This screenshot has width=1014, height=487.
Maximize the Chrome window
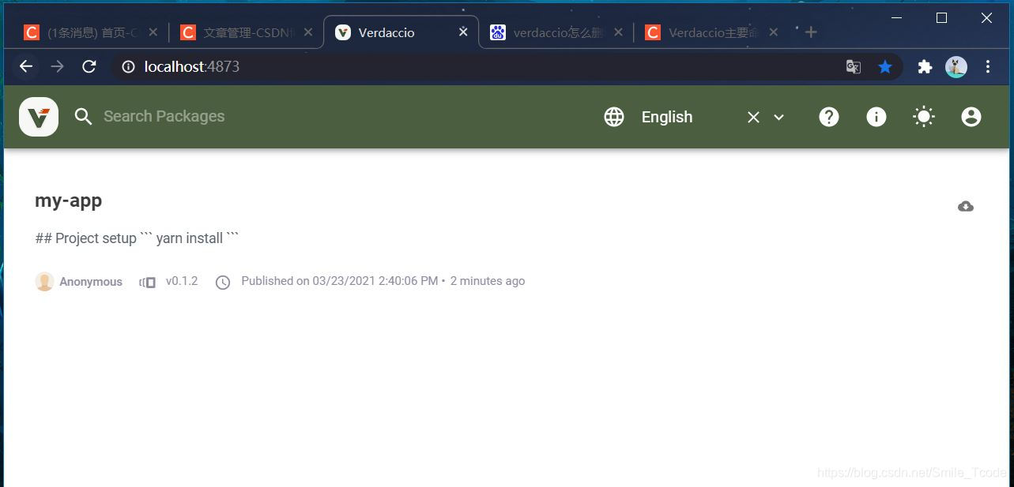[x=941, y=17]
